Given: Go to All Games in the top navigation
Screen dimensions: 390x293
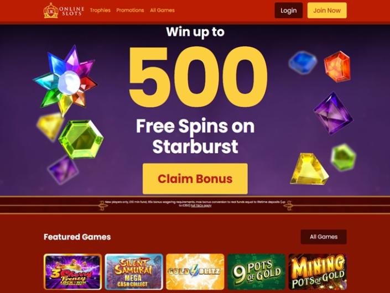Looking at the screenshot, I should point(162,11).
